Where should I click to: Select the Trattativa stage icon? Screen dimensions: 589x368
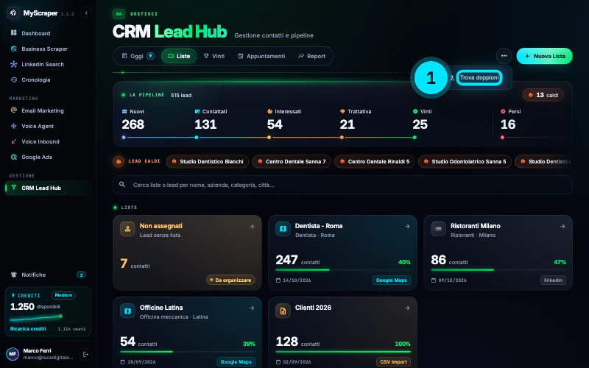342,112
